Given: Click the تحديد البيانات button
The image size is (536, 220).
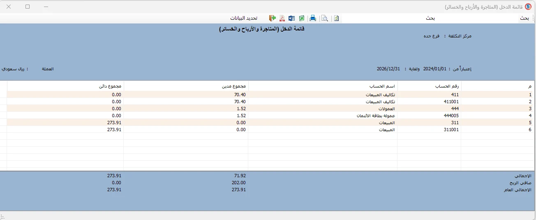Looking at the screenshot, I should 244,18.
